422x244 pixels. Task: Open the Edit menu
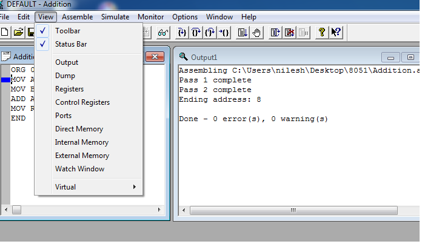click(24, 17)
